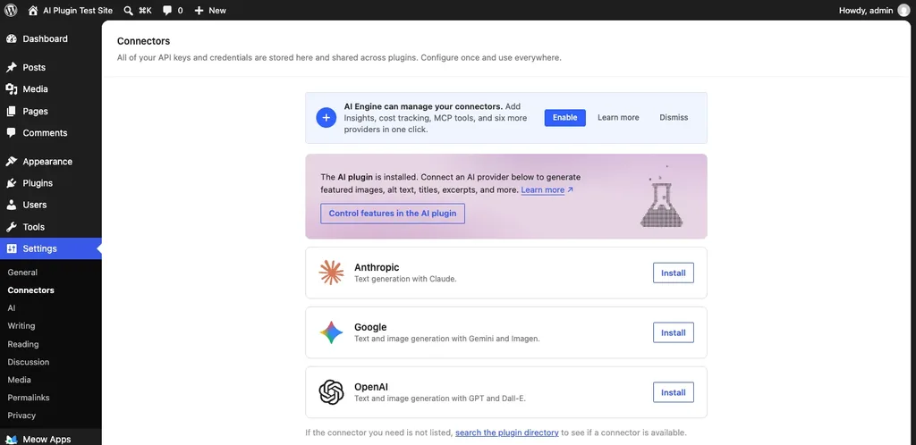
Task: Click the Anthropic connector title
Action: point(377,267)
